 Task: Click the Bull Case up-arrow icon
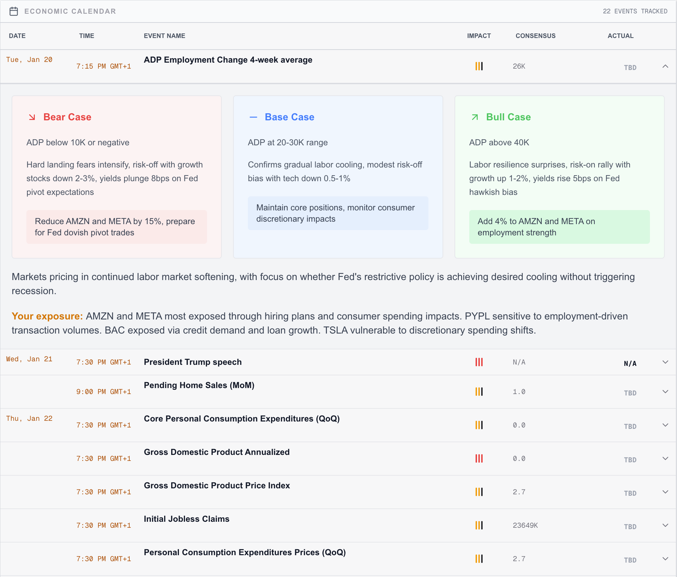(x=475, y=117)
